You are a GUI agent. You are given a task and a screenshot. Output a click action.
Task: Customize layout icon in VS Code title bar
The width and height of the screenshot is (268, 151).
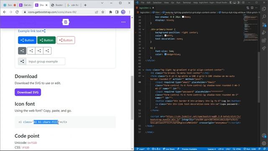click(243, 3)
